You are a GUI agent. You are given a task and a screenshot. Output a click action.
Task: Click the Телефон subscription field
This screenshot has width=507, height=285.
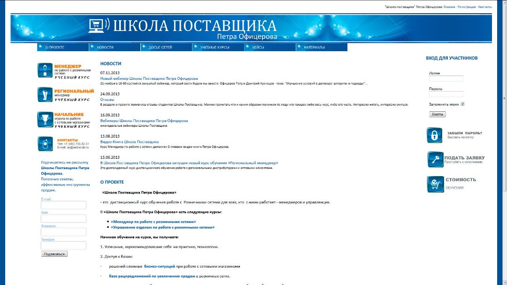click(x=63, y=246)
